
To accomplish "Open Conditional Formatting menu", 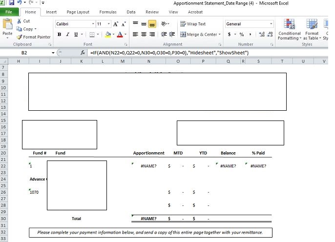I will (290, 29).
